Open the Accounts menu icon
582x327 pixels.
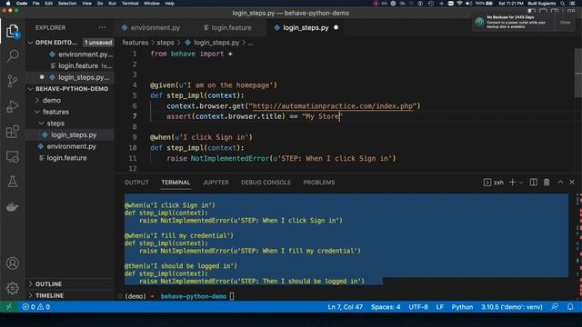[12, 263]
